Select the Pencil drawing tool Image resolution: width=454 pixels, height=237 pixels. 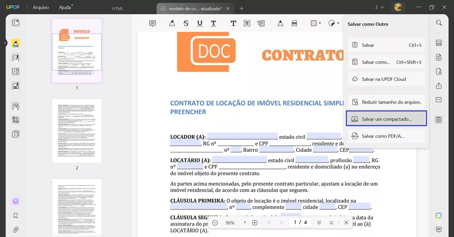point(280,23)
